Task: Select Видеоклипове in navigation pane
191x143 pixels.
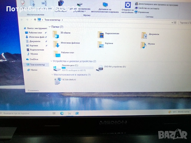Action: [x=36, y=50]
